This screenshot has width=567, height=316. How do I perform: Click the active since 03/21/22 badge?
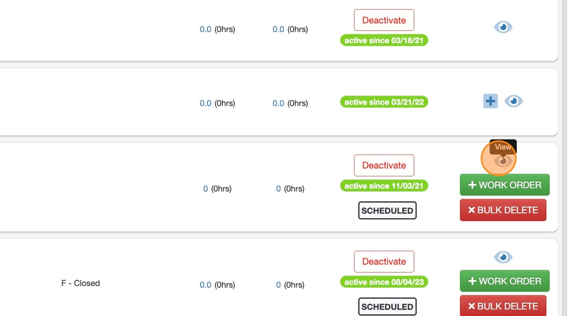click(384, 102)
